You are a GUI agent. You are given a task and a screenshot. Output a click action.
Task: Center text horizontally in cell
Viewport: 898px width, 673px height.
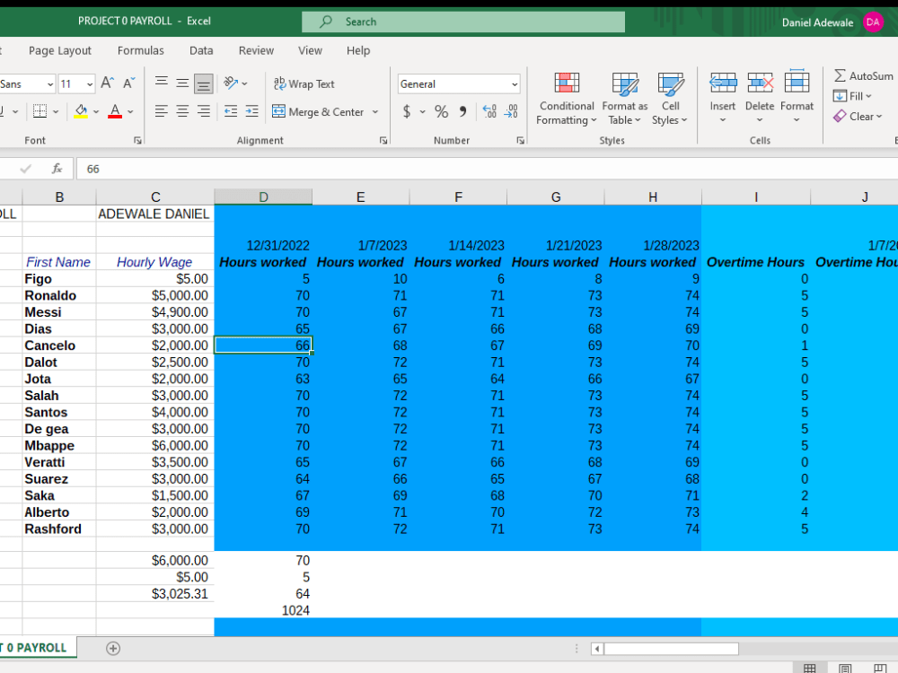(182, 111)
